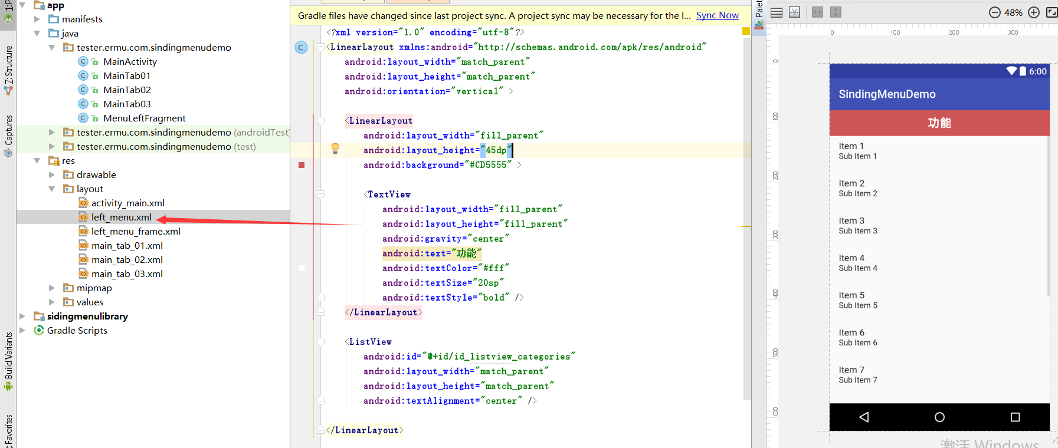Open activity_main.xml layout file
Image resolution: width=1058 pixels, height=448 pixels.
point(127,203)
